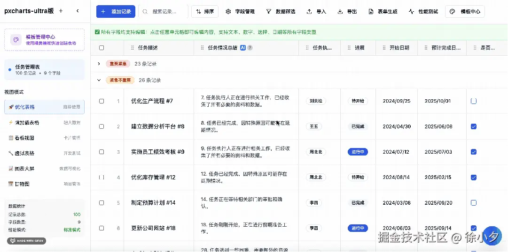
Task: Untick the 是否 checkbox in 建立数据分析平台 #8 row
Action: [473, 126]
